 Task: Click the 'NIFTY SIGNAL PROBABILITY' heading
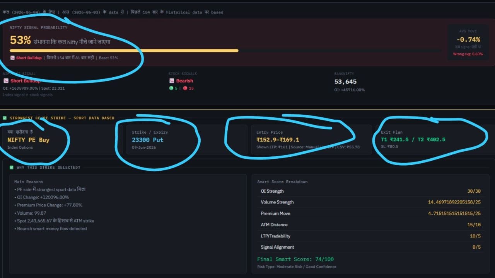[x=38, y=27]
